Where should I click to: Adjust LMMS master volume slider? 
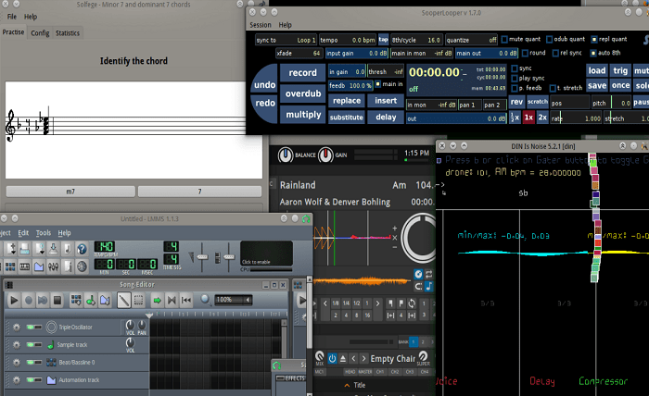[202, 257]
